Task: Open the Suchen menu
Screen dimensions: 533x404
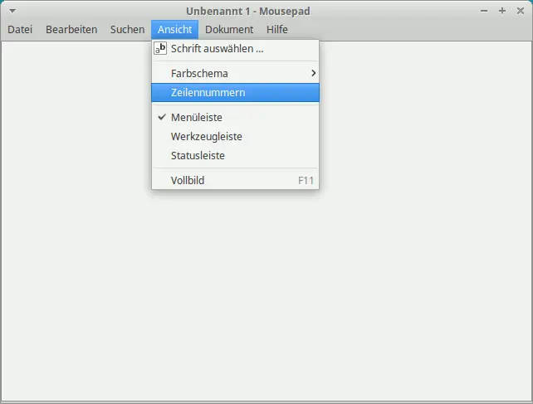Action: pos(127,30)
